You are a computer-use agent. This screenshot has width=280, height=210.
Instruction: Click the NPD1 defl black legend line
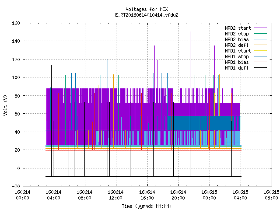(260, 68)
